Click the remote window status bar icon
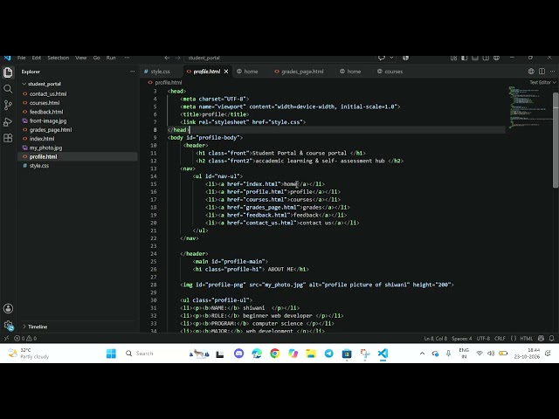This screenshot has height=419, width=559. click(x=6, y=338)
